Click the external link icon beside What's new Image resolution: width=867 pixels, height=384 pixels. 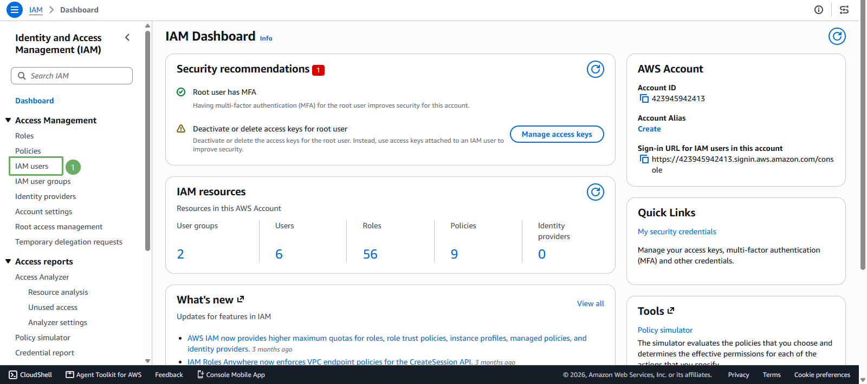coord(241,299)
